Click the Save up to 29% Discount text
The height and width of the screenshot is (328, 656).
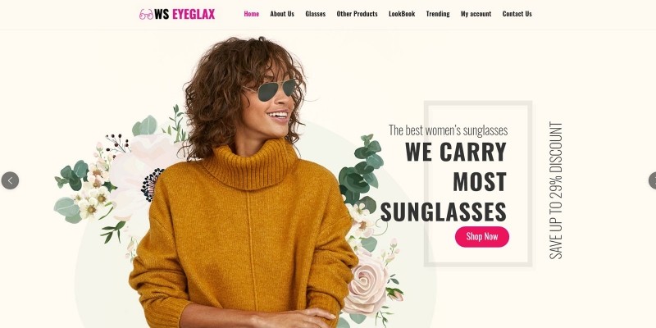(556, 190)
